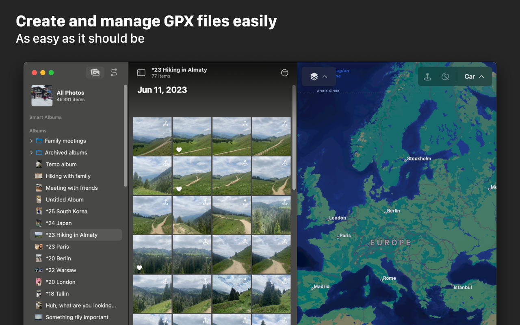Toggle the sidebar panel icon beside album title
The height and width of the screenshot is (325, 520).
click(141, 73)
